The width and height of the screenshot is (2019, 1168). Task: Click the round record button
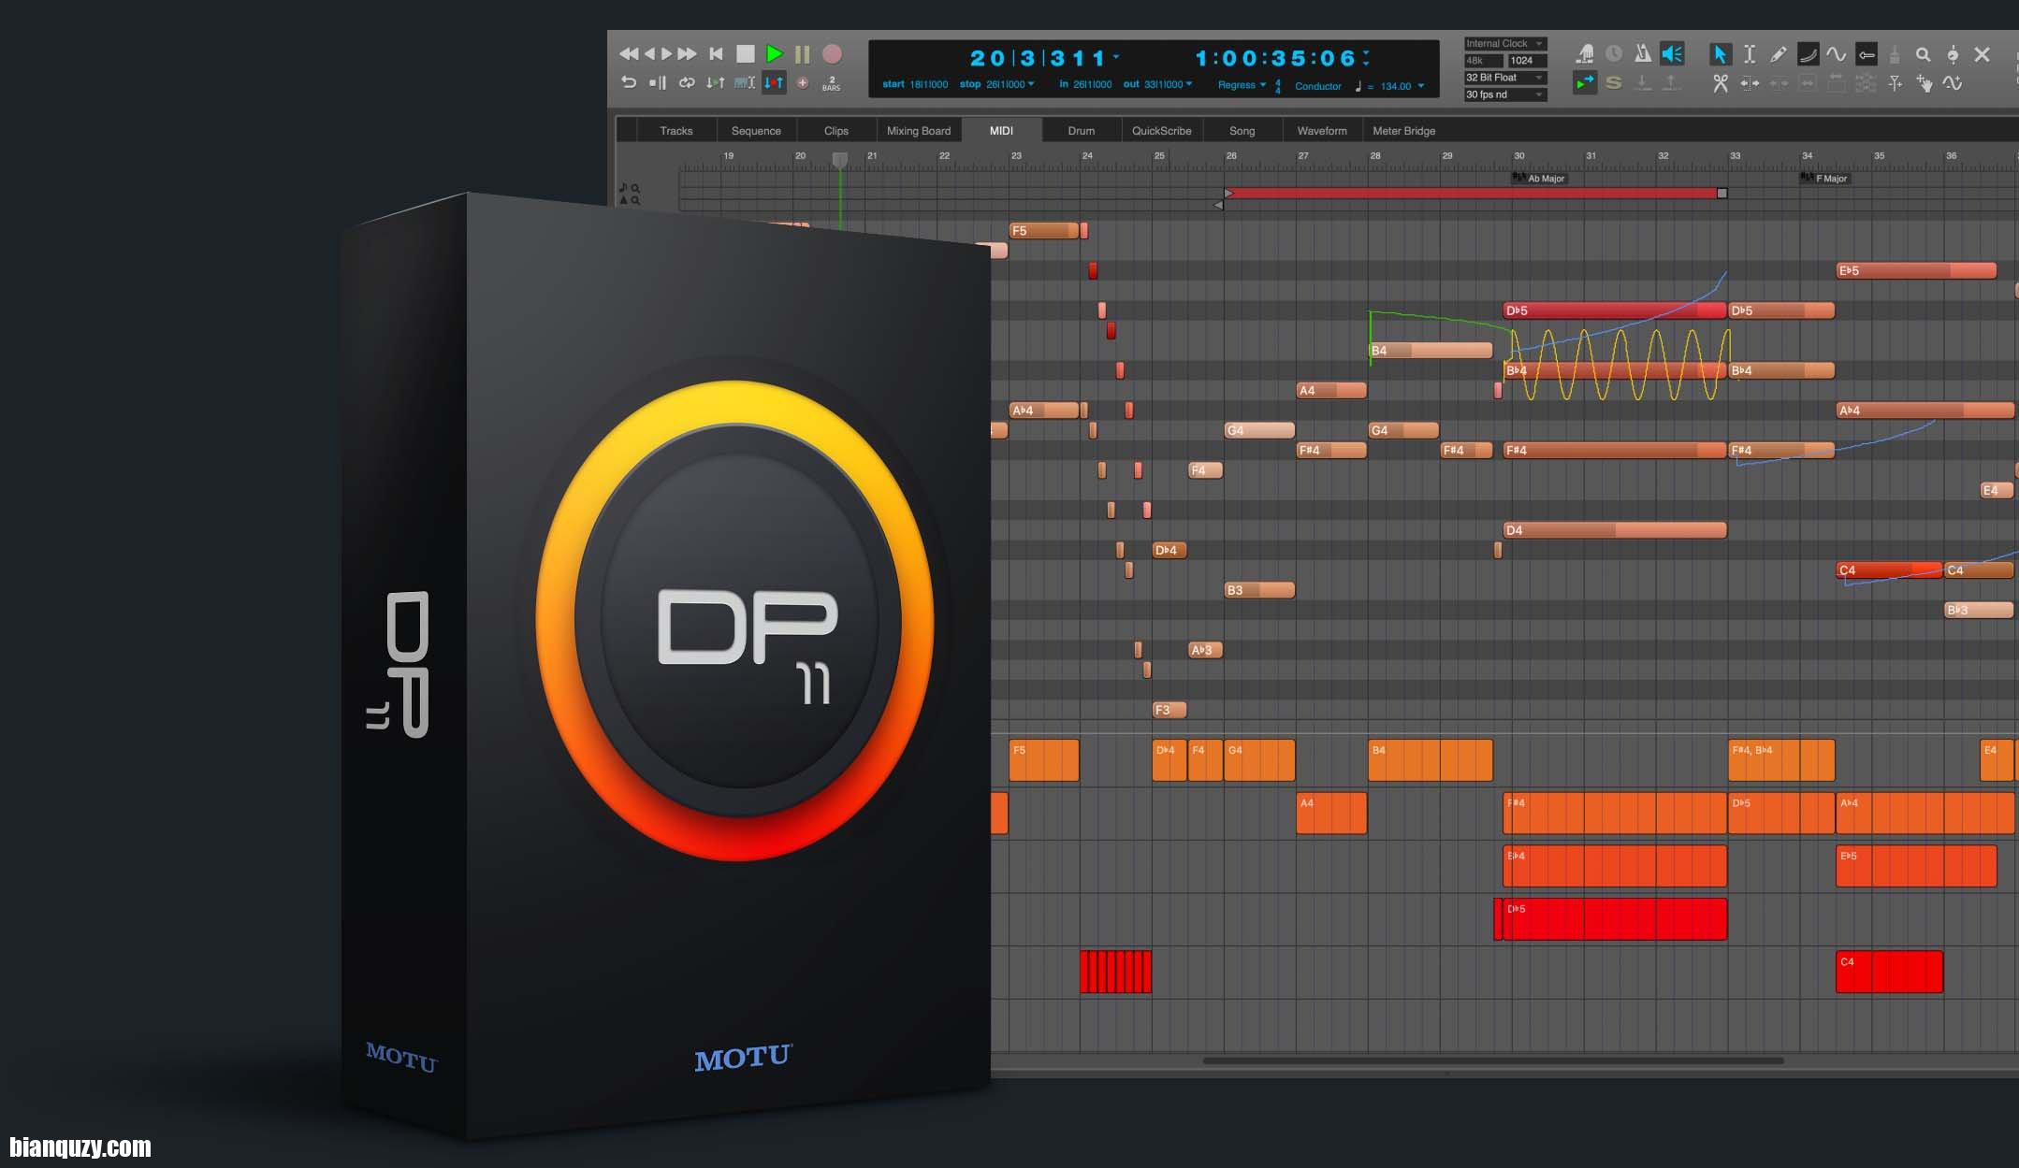tap(832, 54)
